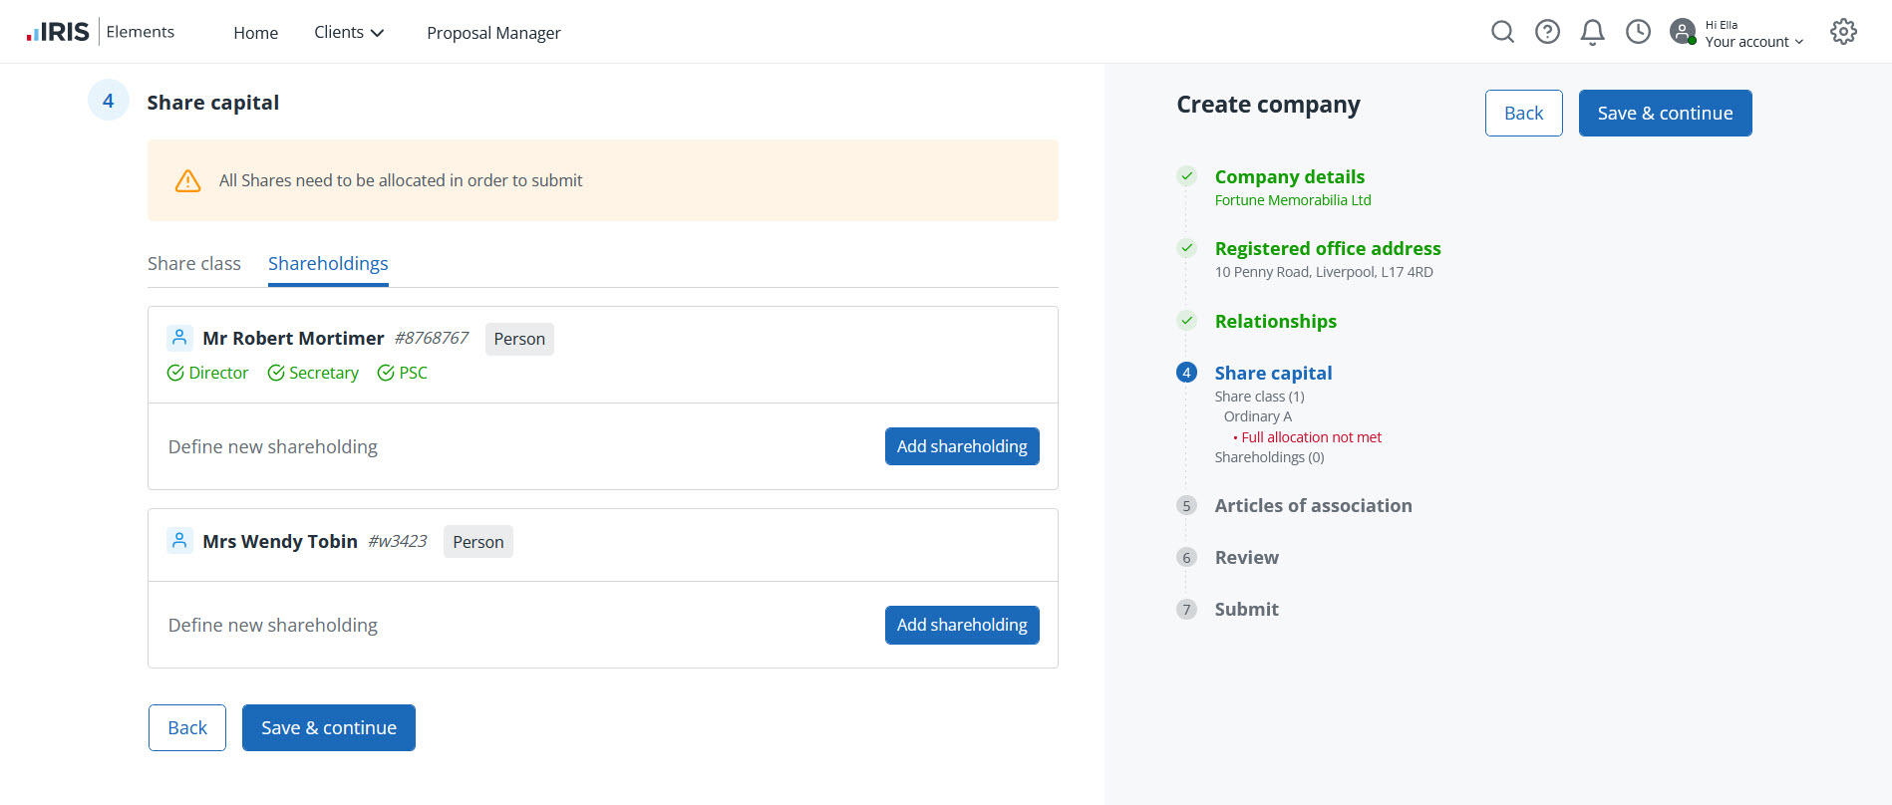Open the help question mark icon

tap(1547, 32)
